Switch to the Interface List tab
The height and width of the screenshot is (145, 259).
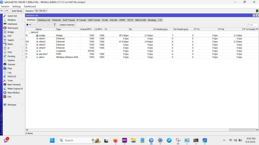tap(44, 20)
